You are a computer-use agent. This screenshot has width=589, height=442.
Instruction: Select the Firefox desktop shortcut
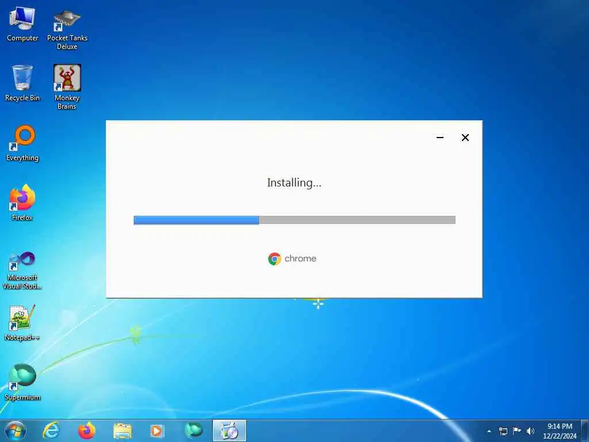(x=22, y=203)
